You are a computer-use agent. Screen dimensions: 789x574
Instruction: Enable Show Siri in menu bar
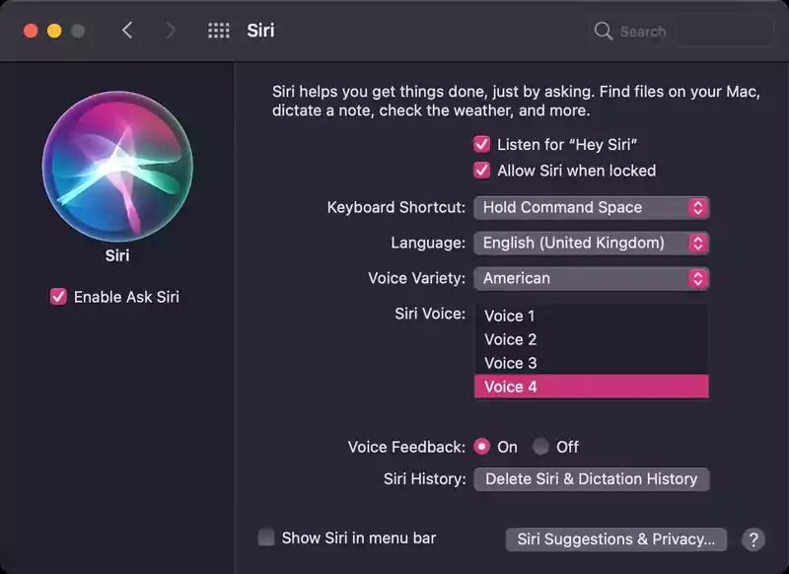(x=265, y=538)
